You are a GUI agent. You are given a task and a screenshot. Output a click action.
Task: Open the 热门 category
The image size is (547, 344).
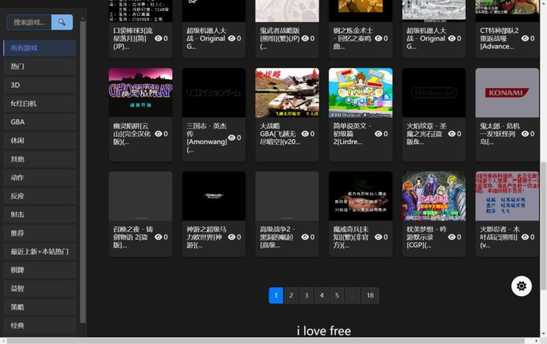click(40, 66)
